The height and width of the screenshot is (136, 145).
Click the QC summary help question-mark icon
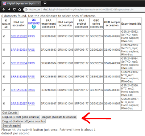click(34, 26)
